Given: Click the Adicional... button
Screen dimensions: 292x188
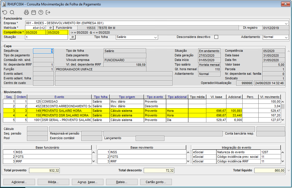Looking at the screenshot, I should pos(19,182).
